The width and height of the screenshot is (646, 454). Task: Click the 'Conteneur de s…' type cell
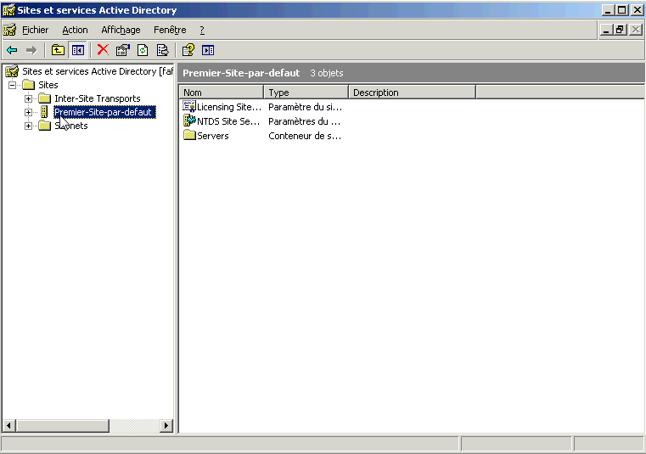click(305, 136)
